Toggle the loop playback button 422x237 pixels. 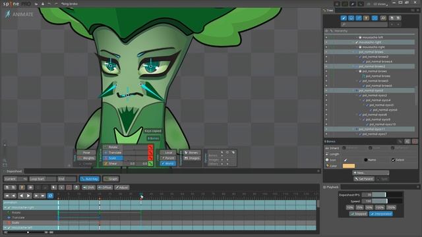(50, 196)
